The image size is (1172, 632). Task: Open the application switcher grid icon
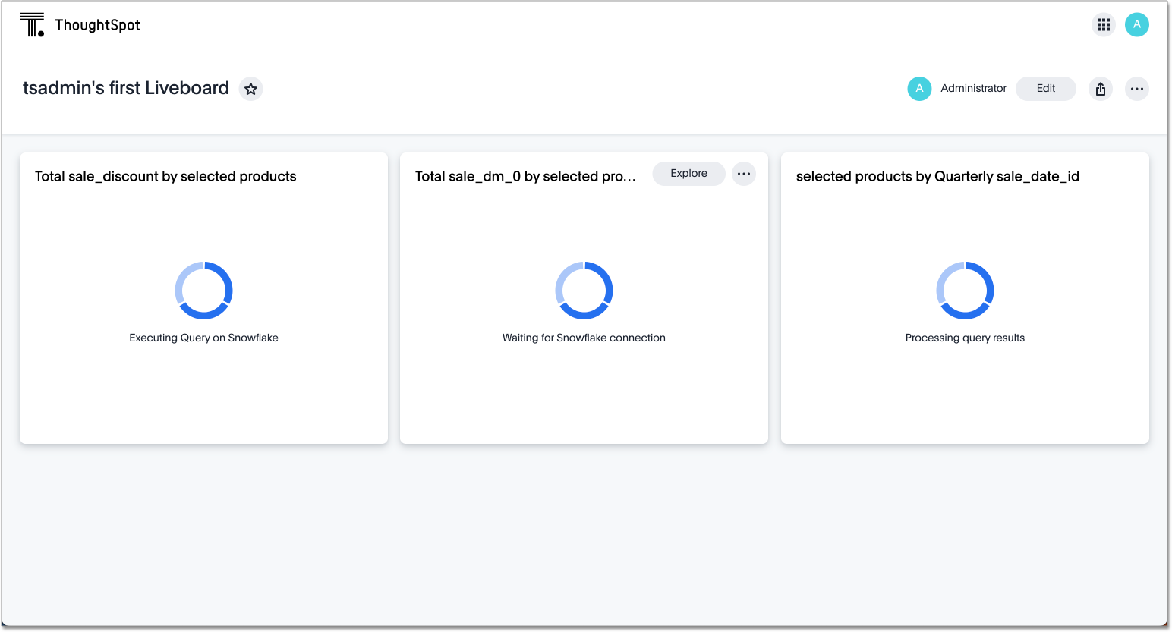tap(1103, 24)
